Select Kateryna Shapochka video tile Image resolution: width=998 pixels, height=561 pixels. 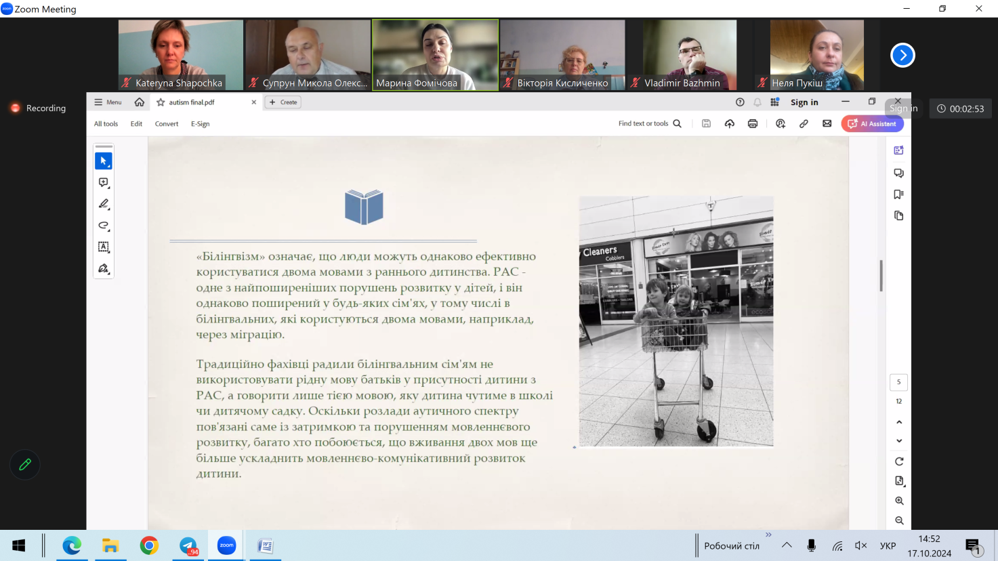[x=181, y=55]
